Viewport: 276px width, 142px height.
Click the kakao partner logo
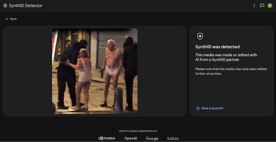coord(173,138)
